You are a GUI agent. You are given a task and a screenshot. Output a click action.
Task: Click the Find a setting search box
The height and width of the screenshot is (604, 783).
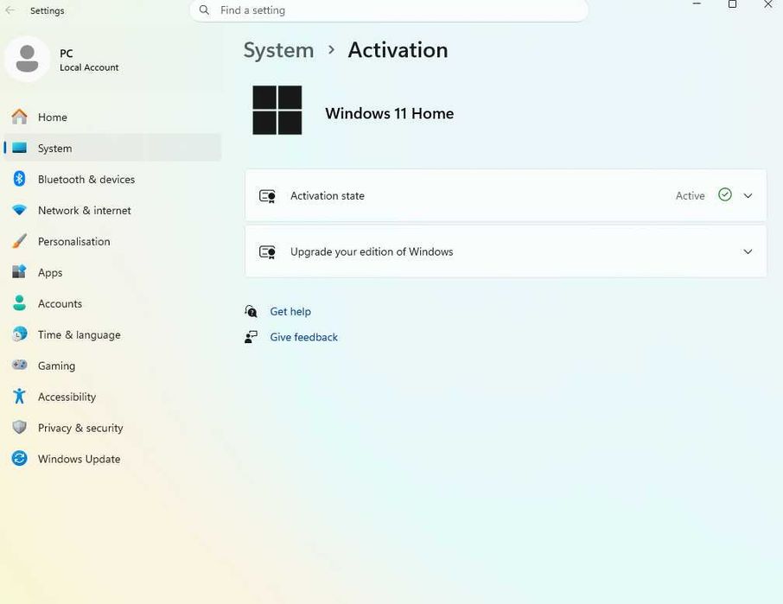tap(389, 10)
